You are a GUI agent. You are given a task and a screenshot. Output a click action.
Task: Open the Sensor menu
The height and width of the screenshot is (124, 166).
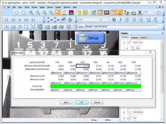point(50,7)
